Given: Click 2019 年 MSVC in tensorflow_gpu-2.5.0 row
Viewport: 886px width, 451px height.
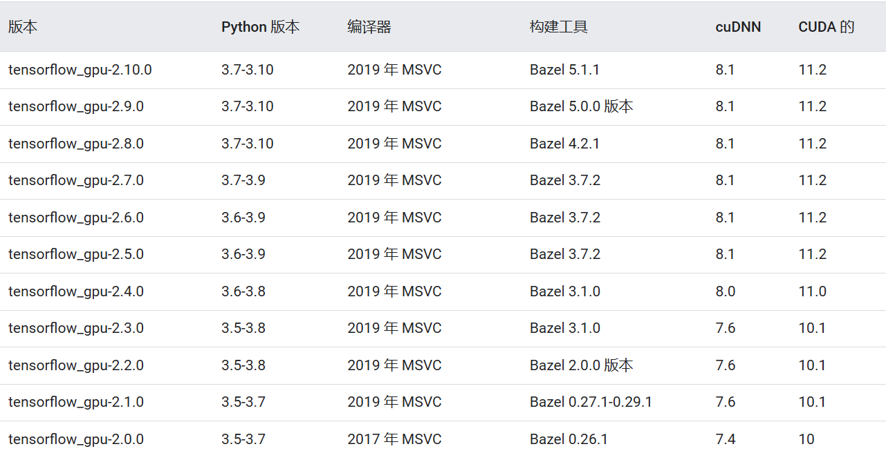Looking at the screenshot, I should pyautogui.click(x=394, y=254).
